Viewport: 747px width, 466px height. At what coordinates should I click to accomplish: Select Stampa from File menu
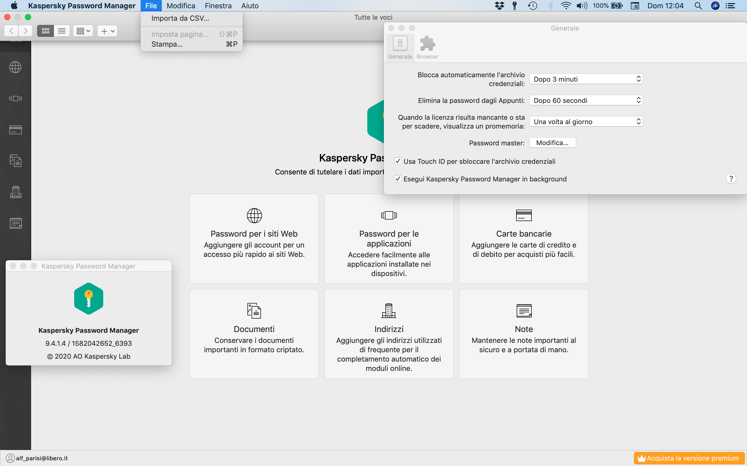(x=167, y=44)
